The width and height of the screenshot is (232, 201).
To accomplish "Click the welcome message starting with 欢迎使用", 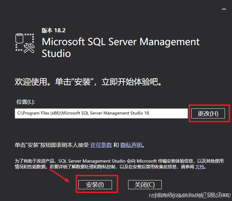I will [88, 81].
